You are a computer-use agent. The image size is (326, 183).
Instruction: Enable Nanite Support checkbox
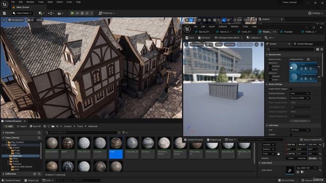[x=291, y=89]
